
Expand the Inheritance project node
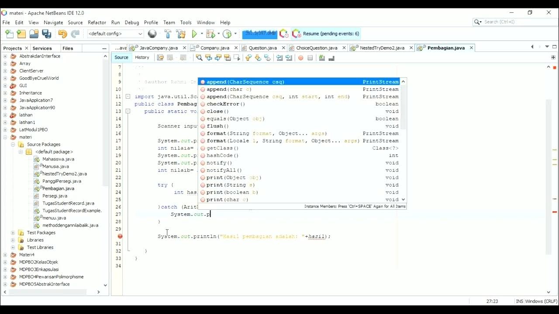pyautogui.click(x=5, y=93)
